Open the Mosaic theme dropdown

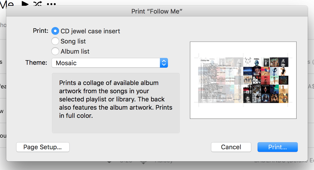pos(110,63)
